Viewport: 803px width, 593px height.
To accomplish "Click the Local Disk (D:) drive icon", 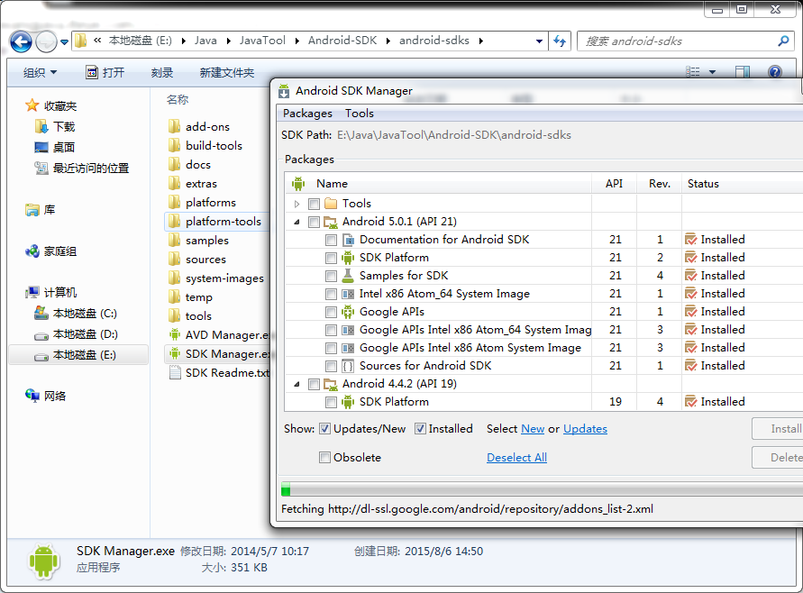I will (x=41, y=335).
